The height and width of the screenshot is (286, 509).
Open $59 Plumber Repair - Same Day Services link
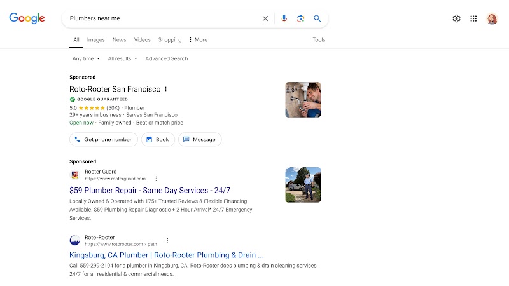point(150,190)
